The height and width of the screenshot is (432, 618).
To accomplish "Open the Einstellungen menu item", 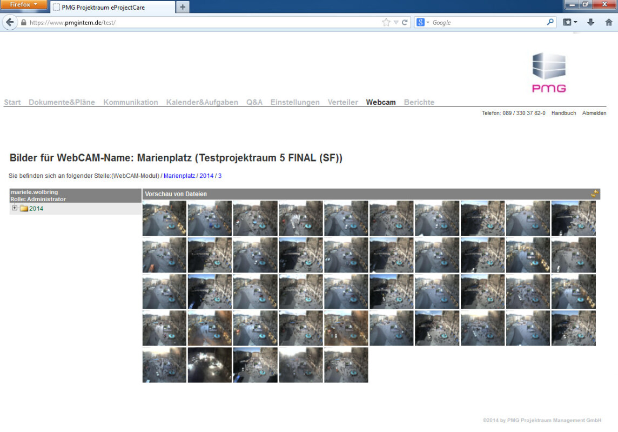I will pyautogui.click(x=295, y=102).
